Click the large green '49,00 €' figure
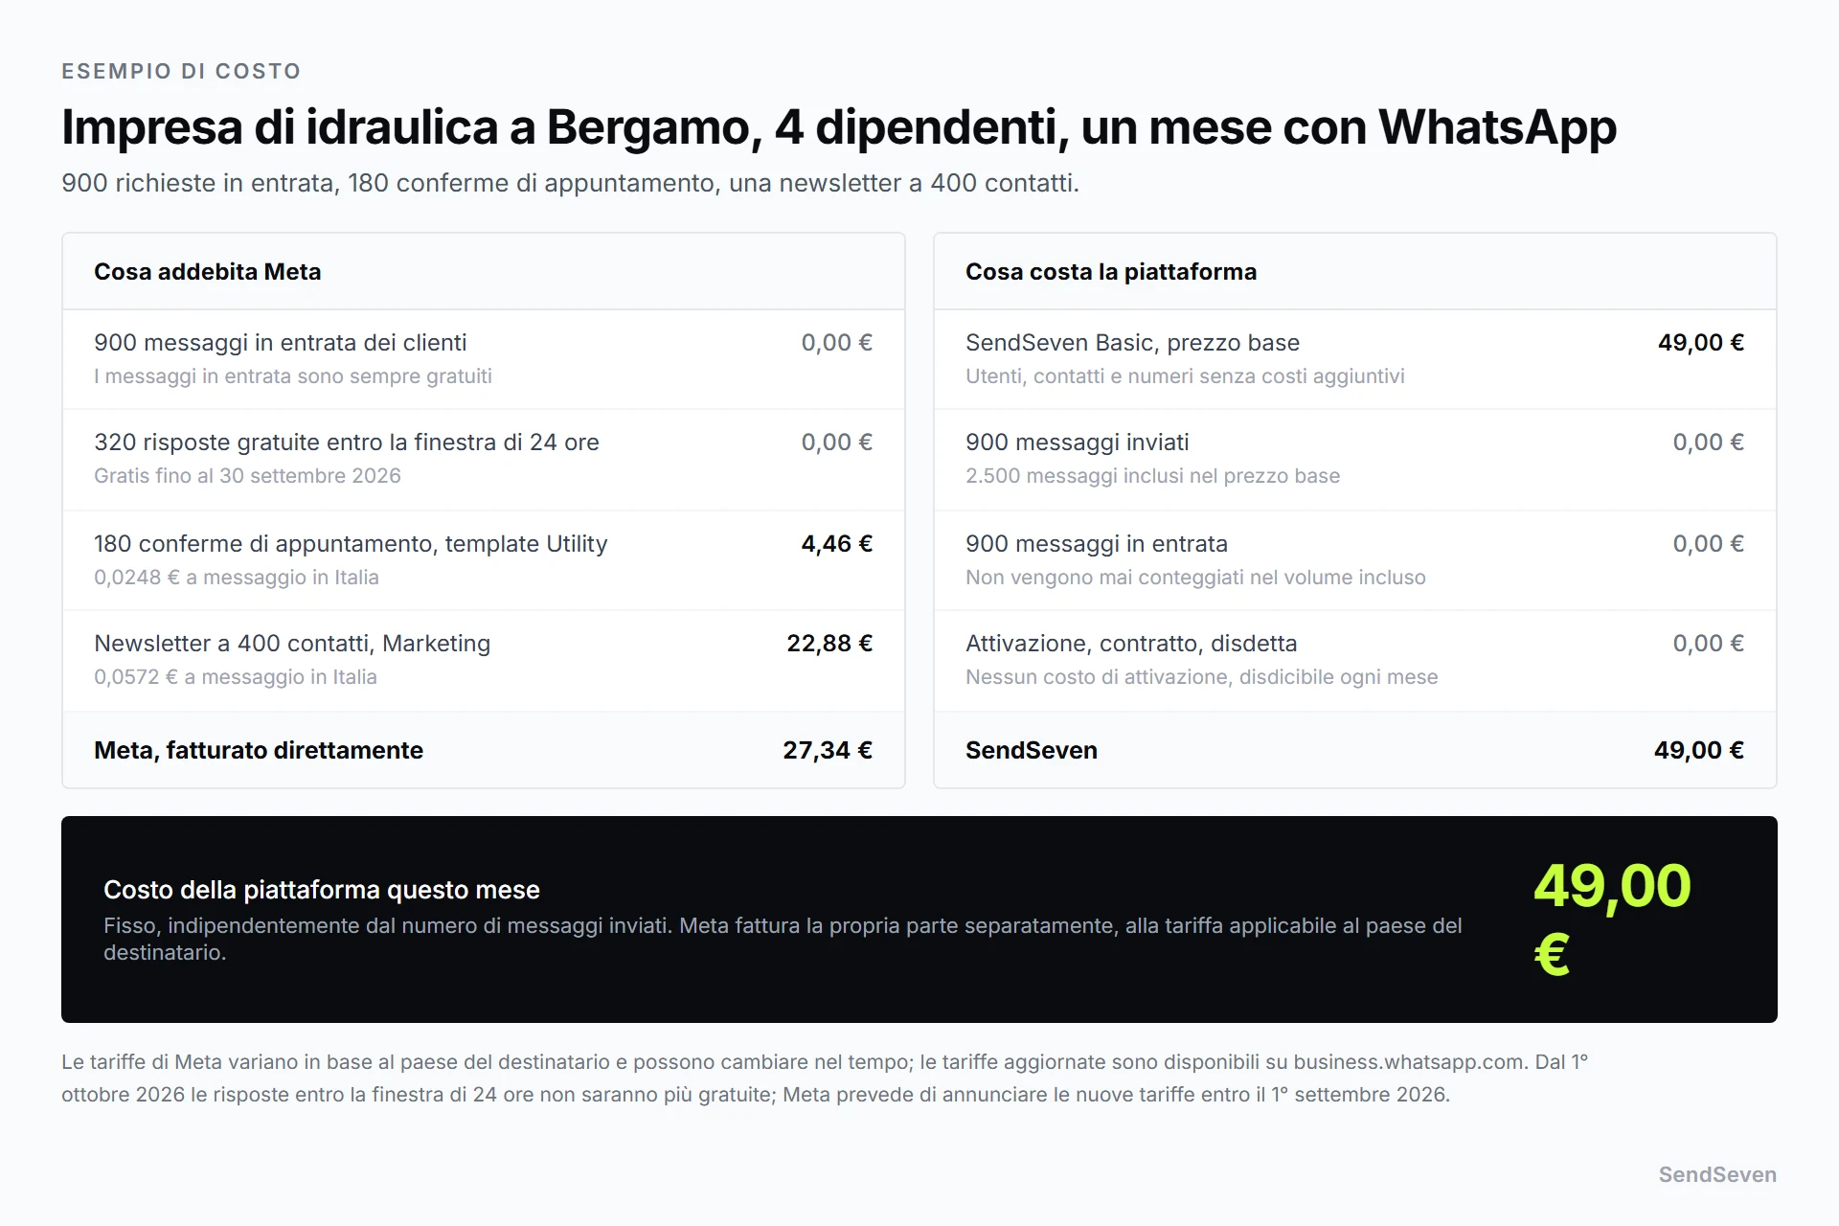 click(x=1613, y=919)
